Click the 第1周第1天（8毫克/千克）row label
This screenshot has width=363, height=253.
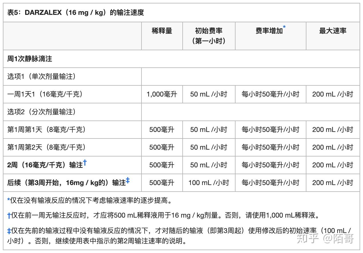pyautogui.click(x=46, y=130)
